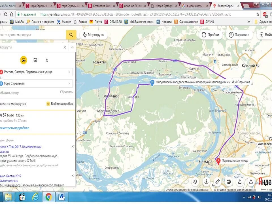
Task: Select bus transit route mode icon
Action: (35, 60)
